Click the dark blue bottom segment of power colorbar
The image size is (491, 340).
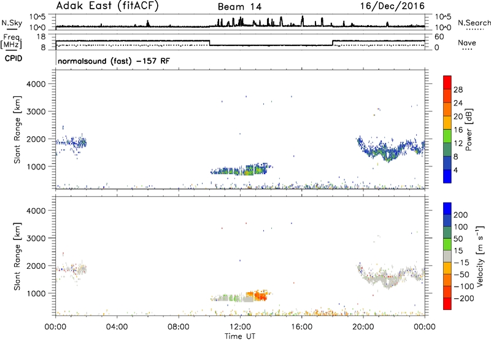pos(447,176)
